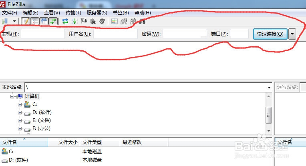The image size is (306, 166).
Task: Sort local files by 文件名 column
Action: click(x=24, y=142)
